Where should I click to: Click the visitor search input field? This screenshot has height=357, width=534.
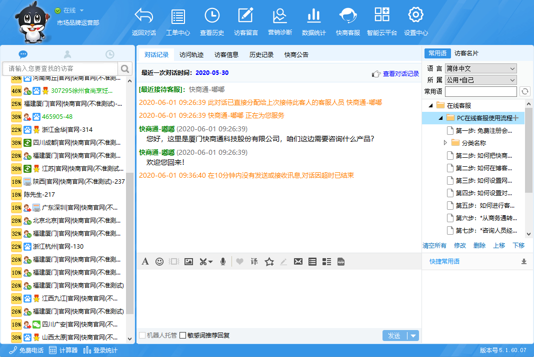point(60,68)
